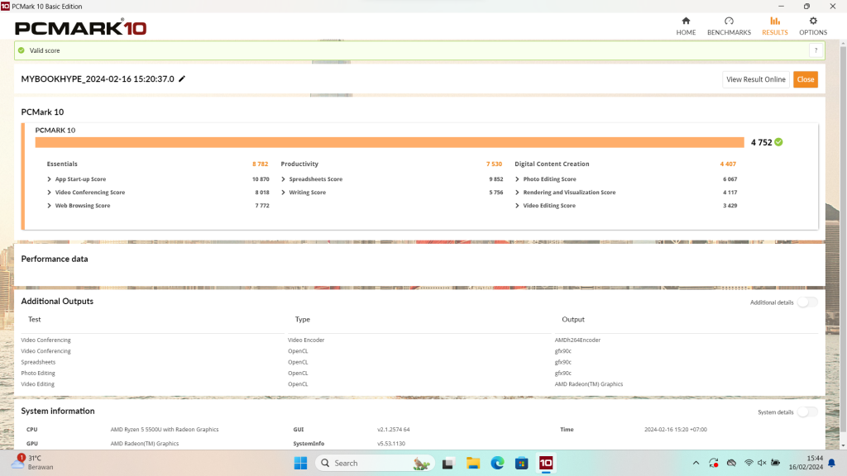Click the help question mark in Valid score bar
The height and width of the screenshot is (476, 847).
(x=816, y=50)
